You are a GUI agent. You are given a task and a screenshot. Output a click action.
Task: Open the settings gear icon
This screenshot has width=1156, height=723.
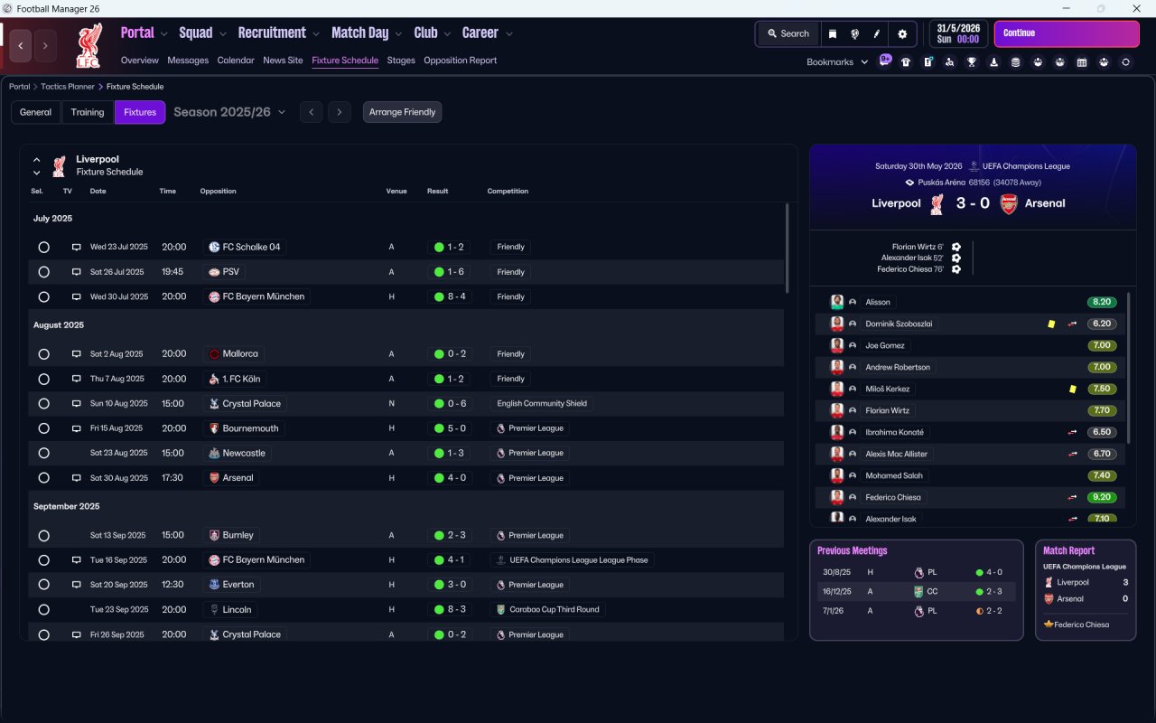(902, 34)
